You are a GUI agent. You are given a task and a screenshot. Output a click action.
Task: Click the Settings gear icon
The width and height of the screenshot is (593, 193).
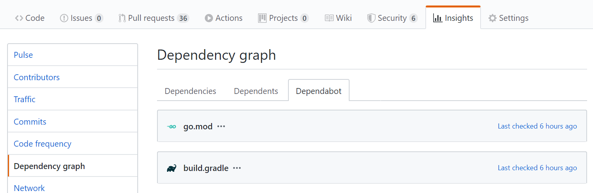492,18
